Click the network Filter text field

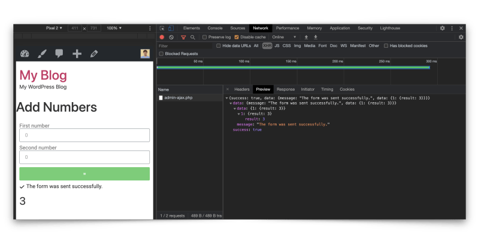(184, 46)
